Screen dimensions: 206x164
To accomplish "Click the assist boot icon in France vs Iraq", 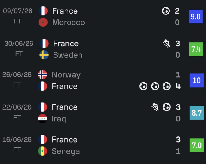I will coord(155,107).
